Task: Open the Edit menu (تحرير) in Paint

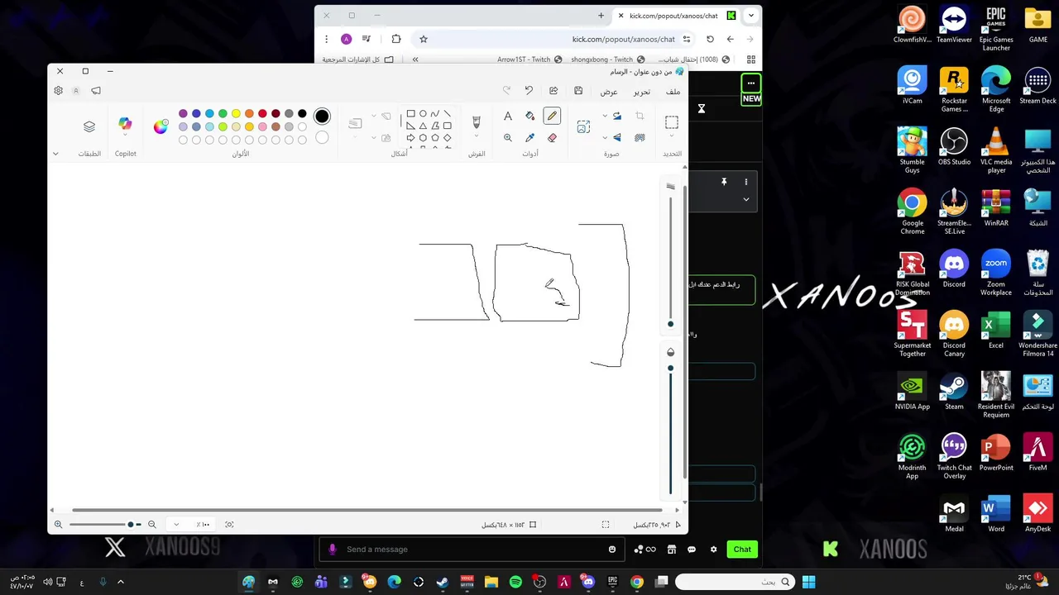Action: pos(642,92)
